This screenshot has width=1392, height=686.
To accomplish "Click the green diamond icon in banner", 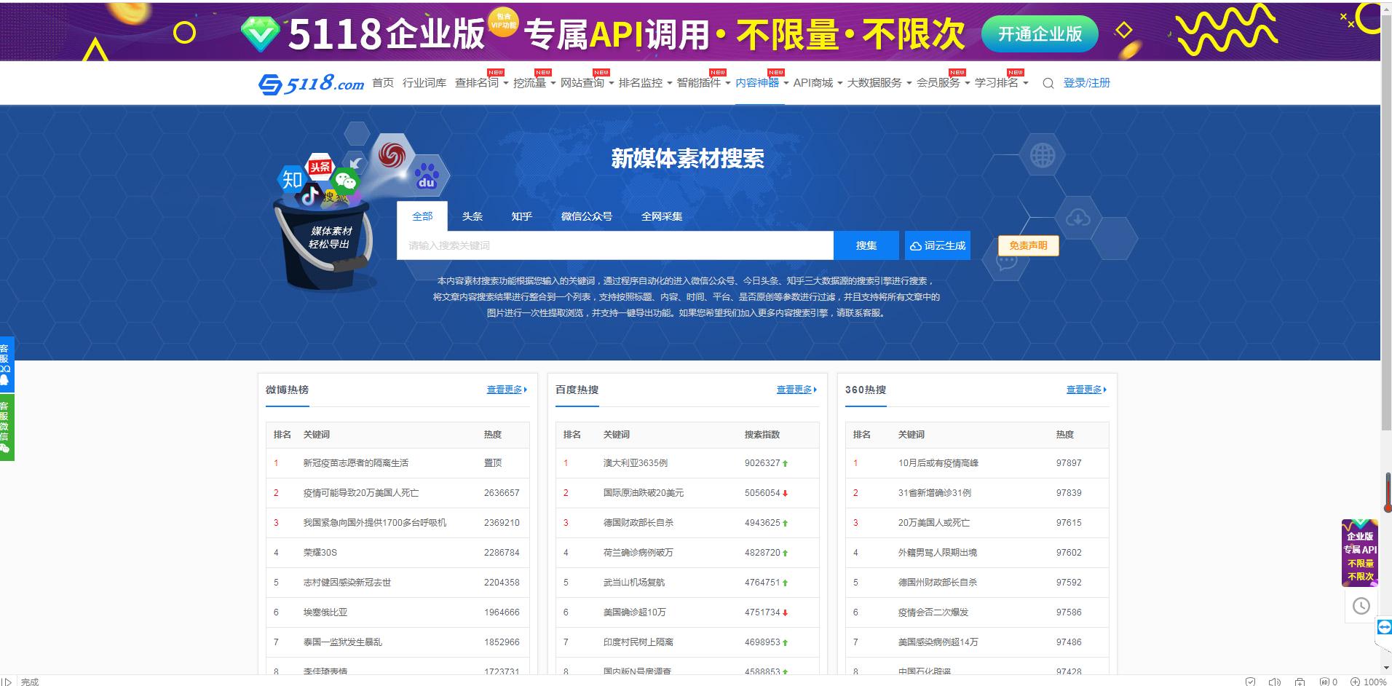I will [x=260, y=34].
